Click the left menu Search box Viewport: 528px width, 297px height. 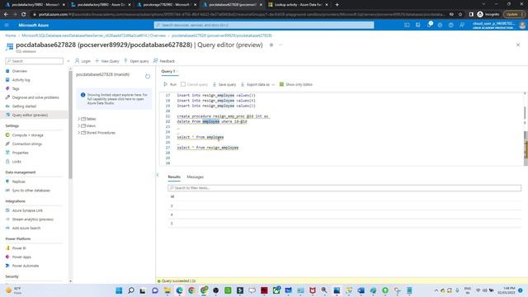pos(35,61)
